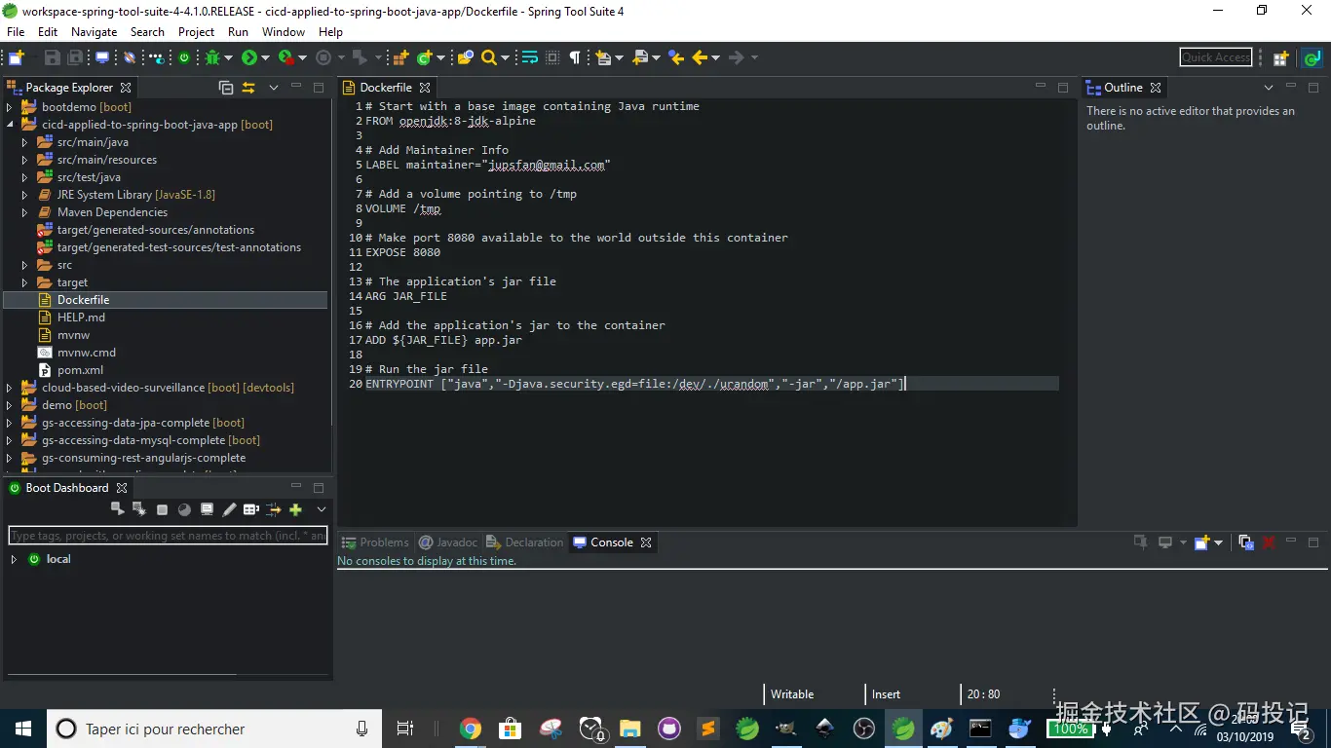
Task: Click the open browser globe icon in Boot Dashboard
Action: 184,509
